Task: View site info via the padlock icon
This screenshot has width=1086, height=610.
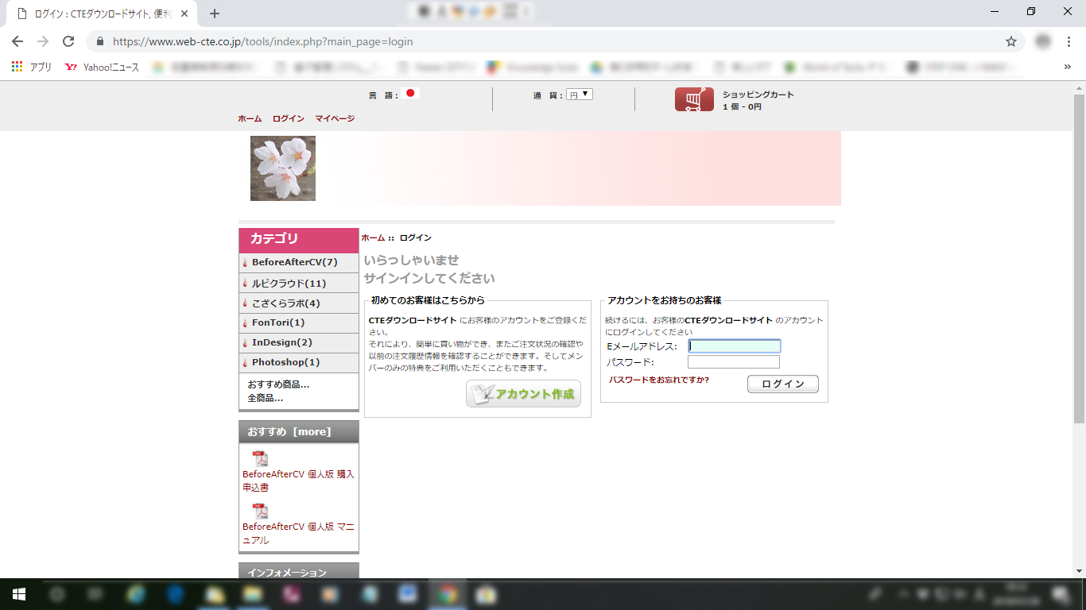Action: pyautogui.click(x=99, y=41)
